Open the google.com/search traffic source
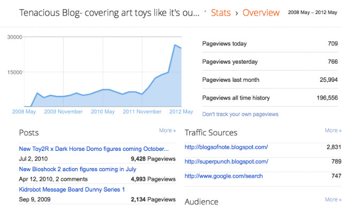This screenshot has height=206, width=342. [223, 176]
